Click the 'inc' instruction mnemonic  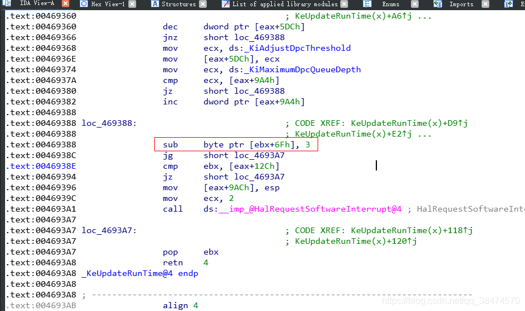(170, 102)
